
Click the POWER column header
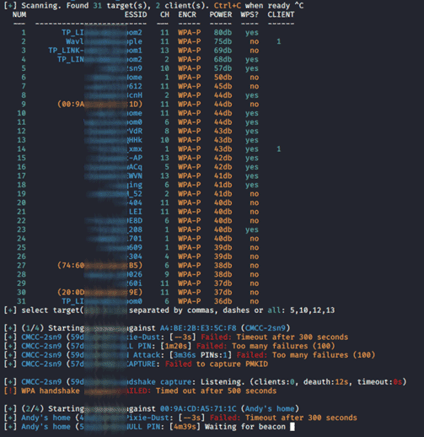click(x=221, y=14)
